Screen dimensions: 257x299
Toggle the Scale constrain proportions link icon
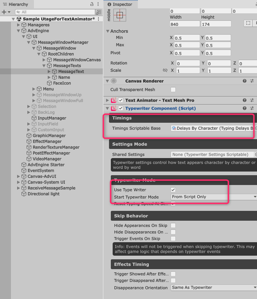pyautogui.click(x=165, y=71)
